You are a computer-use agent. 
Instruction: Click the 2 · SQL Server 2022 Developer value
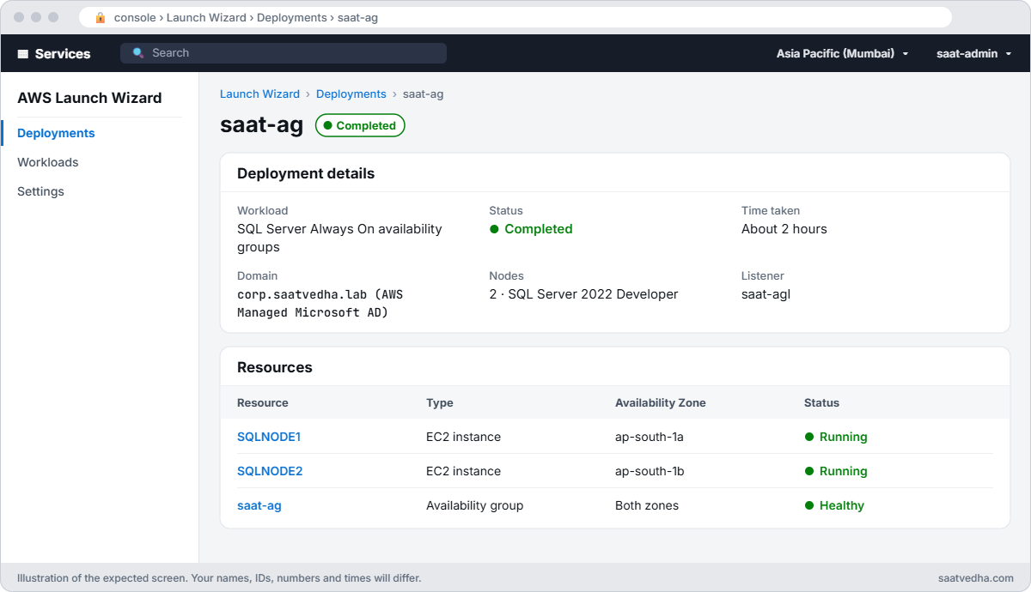pos(583,294)
